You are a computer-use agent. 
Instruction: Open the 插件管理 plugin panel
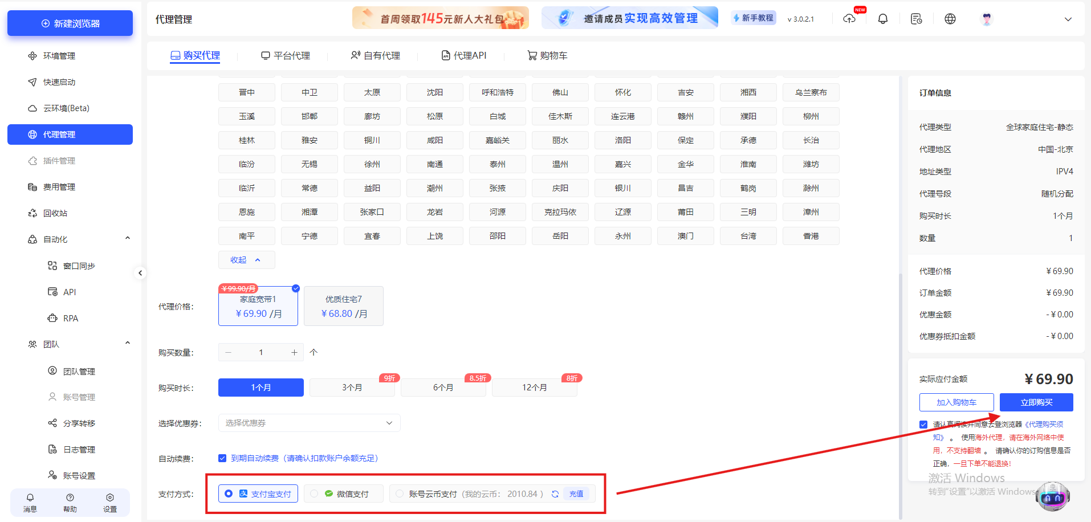click(x=59, y=160)
